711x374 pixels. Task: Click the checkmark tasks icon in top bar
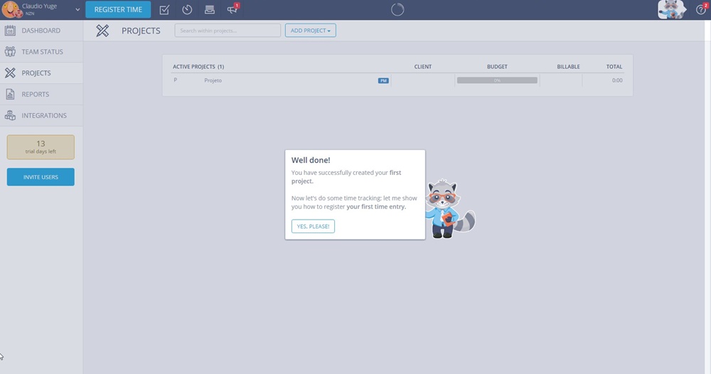click(x=164, y=10)
